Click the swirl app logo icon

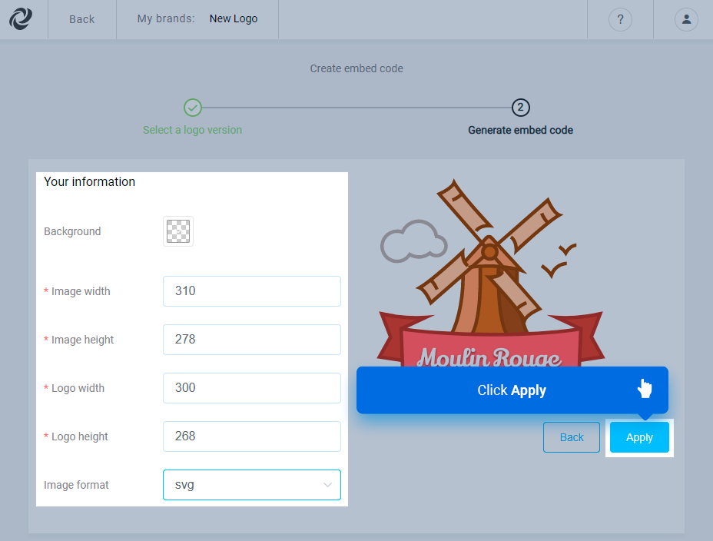pyautogui.click(x=21, y=19)
